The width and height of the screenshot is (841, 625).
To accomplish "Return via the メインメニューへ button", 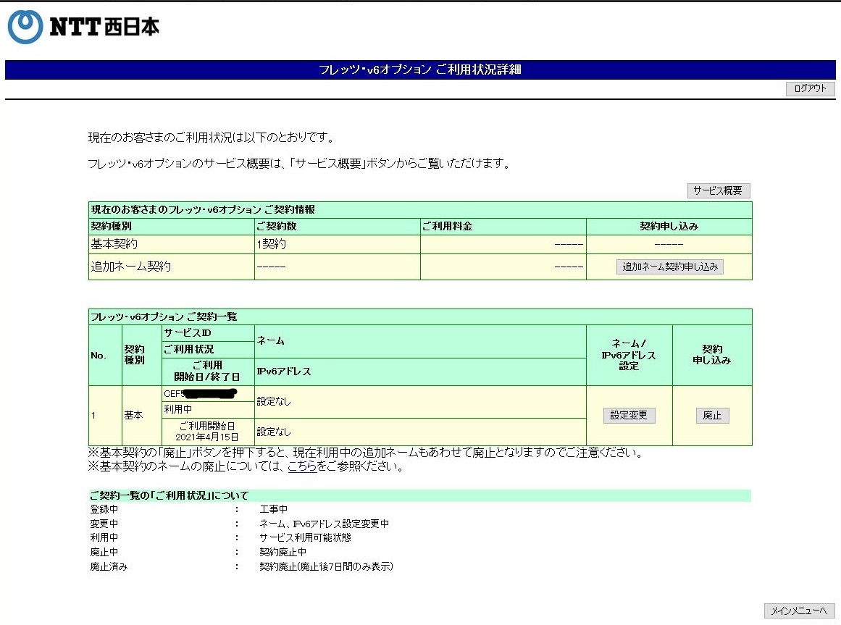I will coord(799,611).
